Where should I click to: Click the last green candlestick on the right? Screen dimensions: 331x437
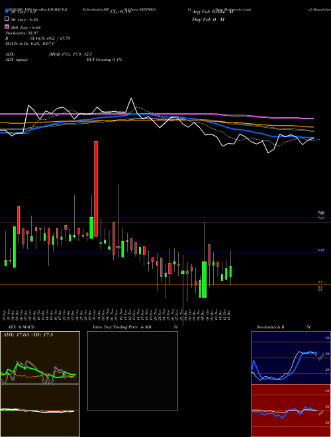(230, 271)
